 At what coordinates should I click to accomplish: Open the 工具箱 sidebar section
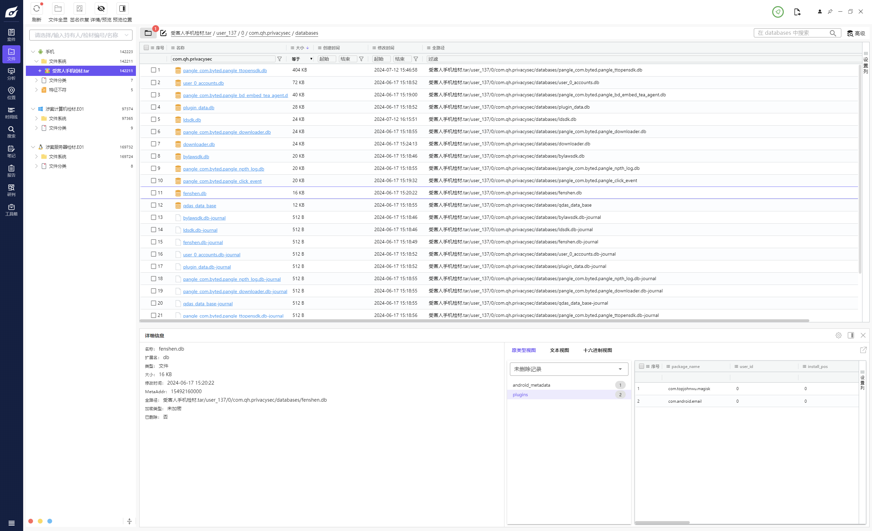(11, 210)
